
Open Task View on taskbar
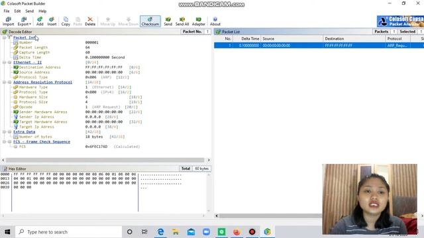click(144, 232)
